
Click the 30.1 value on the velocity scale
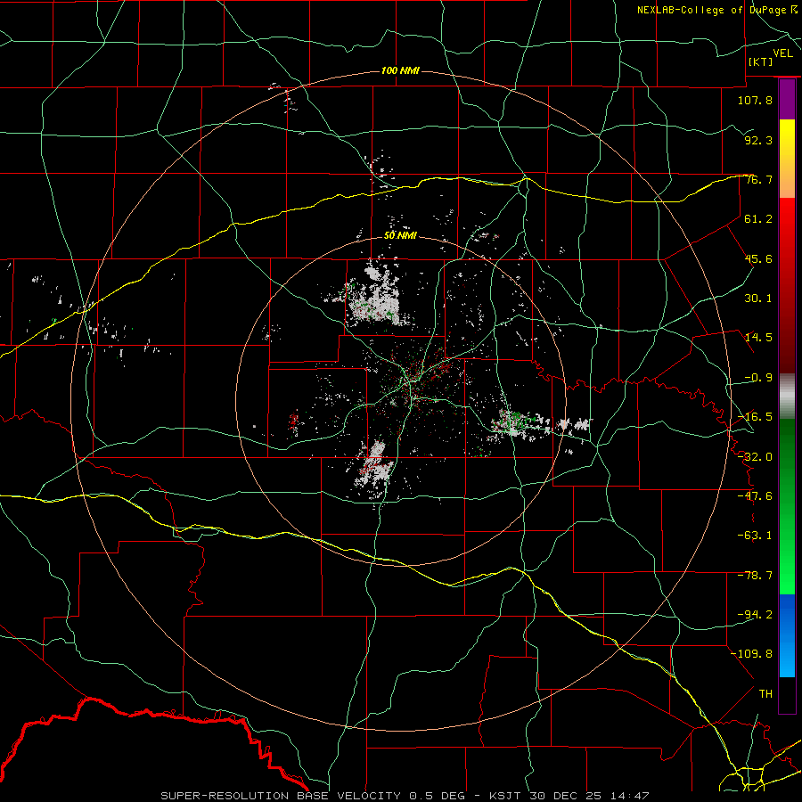(x=758, y=299)
